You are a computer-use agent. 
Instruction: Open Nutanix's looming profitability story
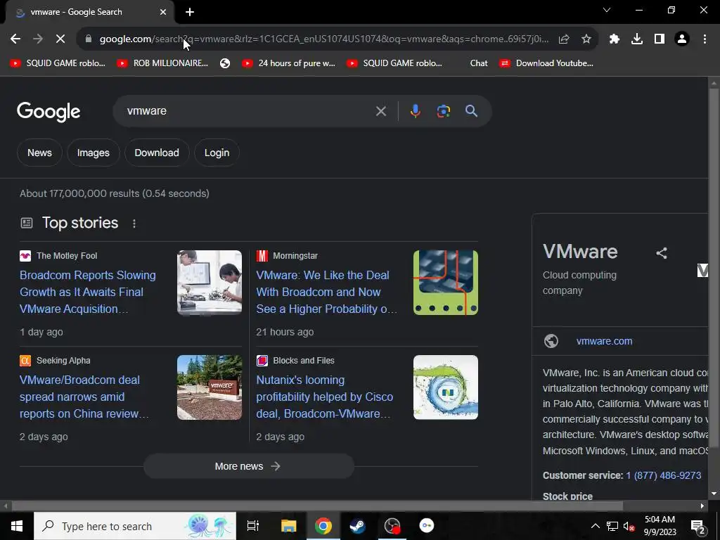pos(324,397)
